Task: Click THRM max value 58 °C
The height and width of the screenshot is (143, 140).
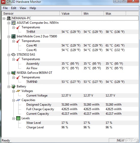Action: pyautogui.click(x=115, y=32)
